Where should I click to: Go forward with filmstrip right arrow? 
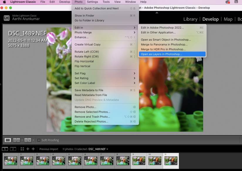33,149
